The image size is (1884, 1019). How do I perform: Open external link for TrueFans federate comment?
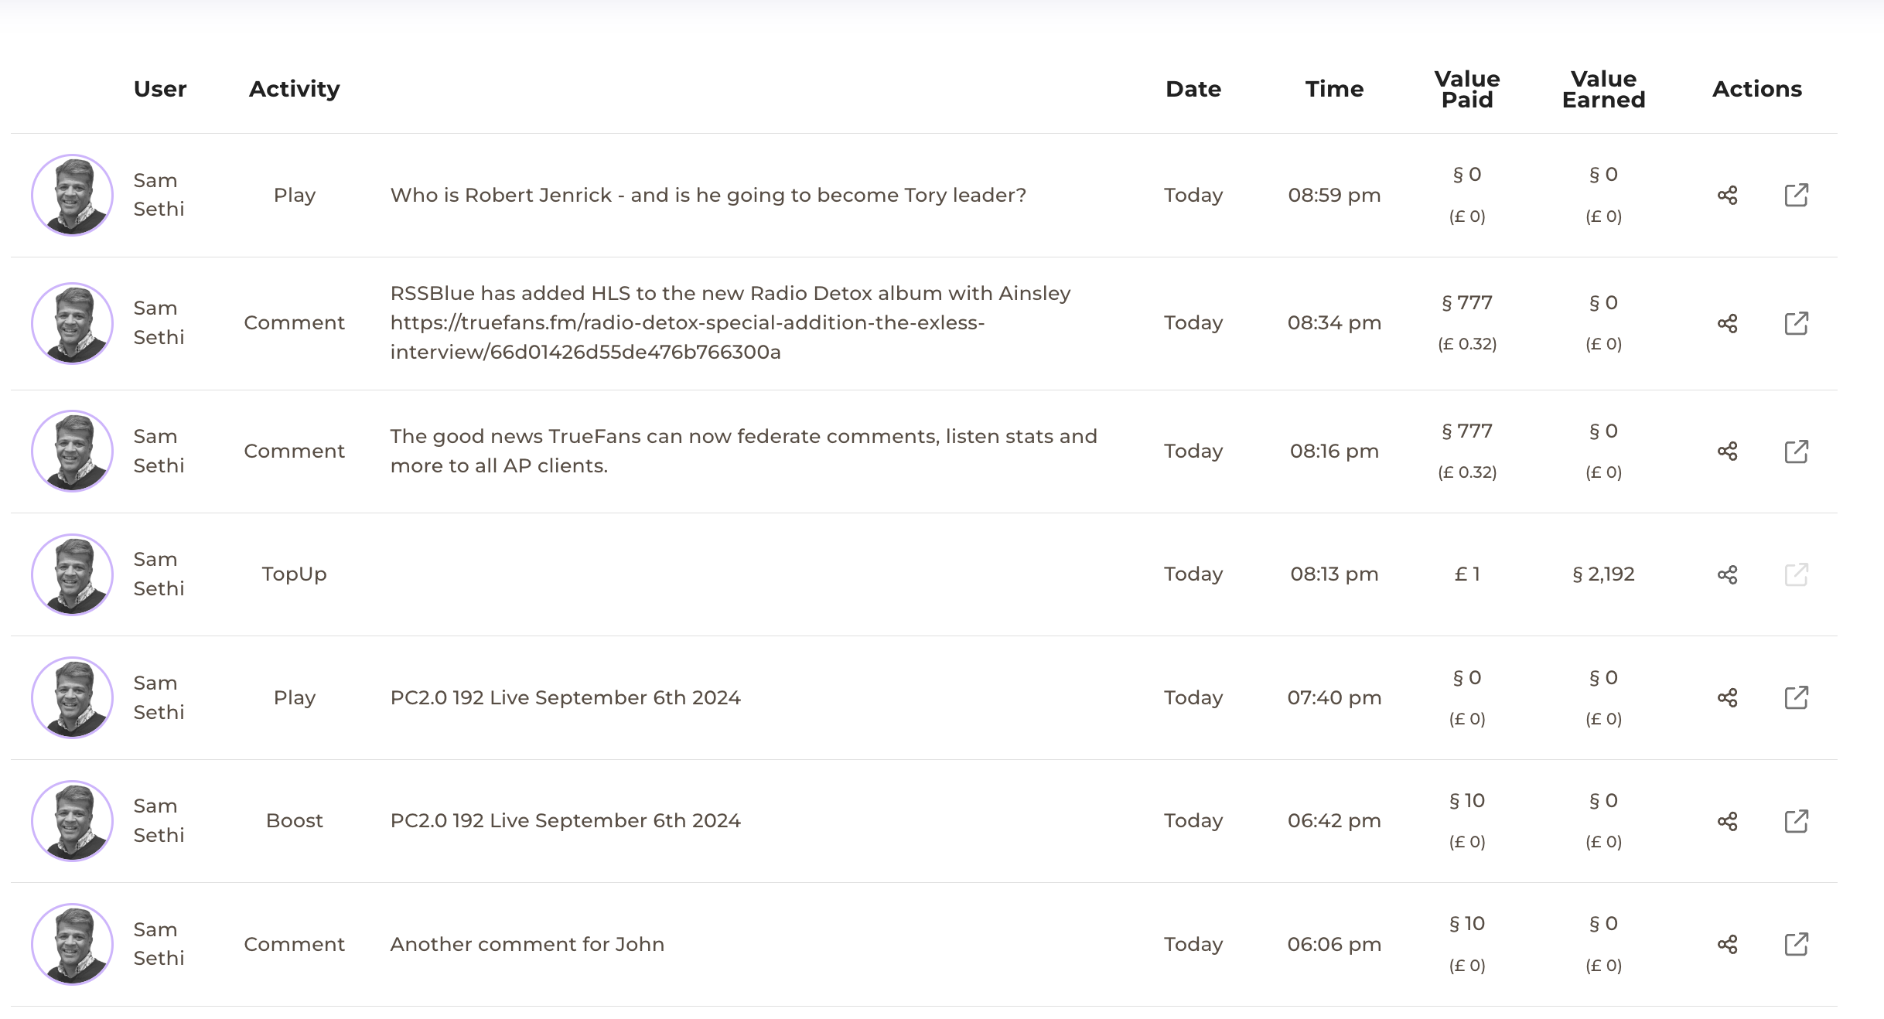pos(1796,452)
